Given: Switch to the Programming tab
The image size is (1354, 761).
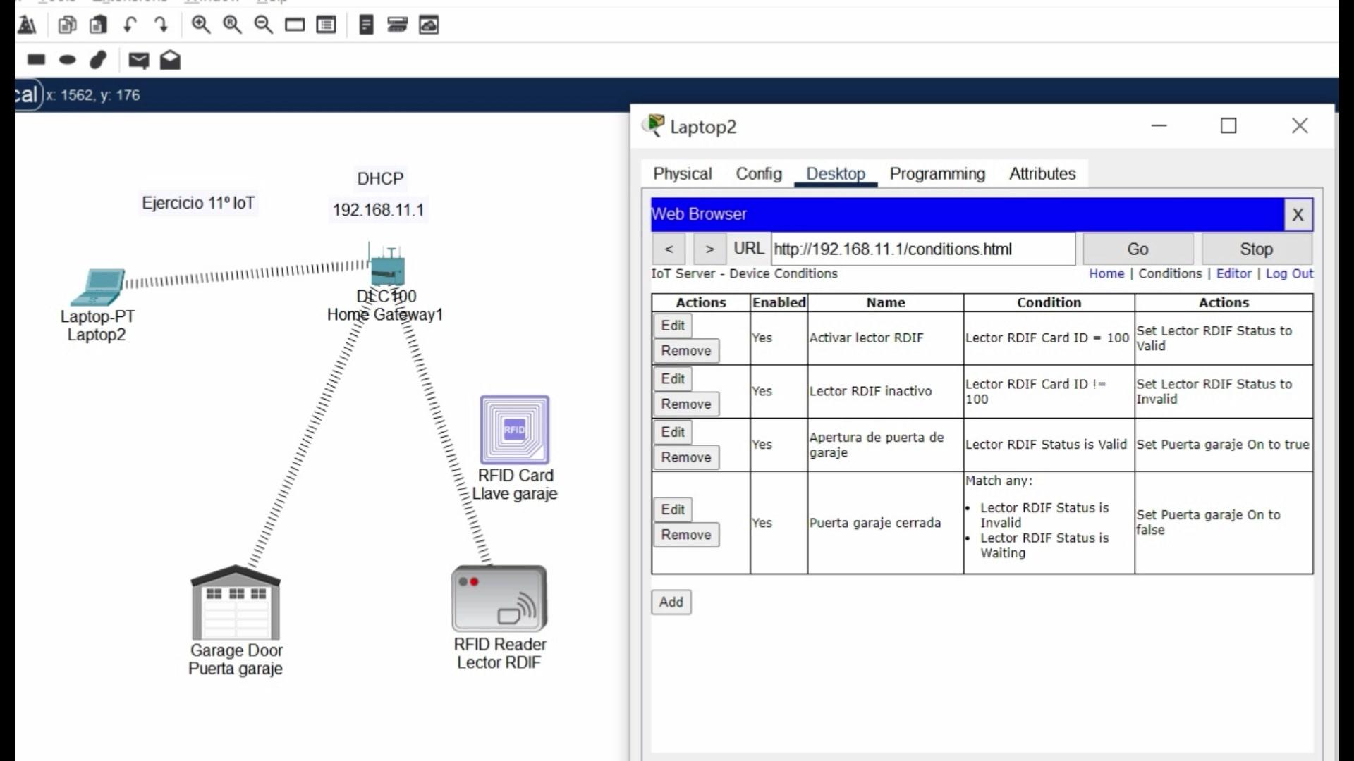Looking at the screenshot, I should click(937, 174).
